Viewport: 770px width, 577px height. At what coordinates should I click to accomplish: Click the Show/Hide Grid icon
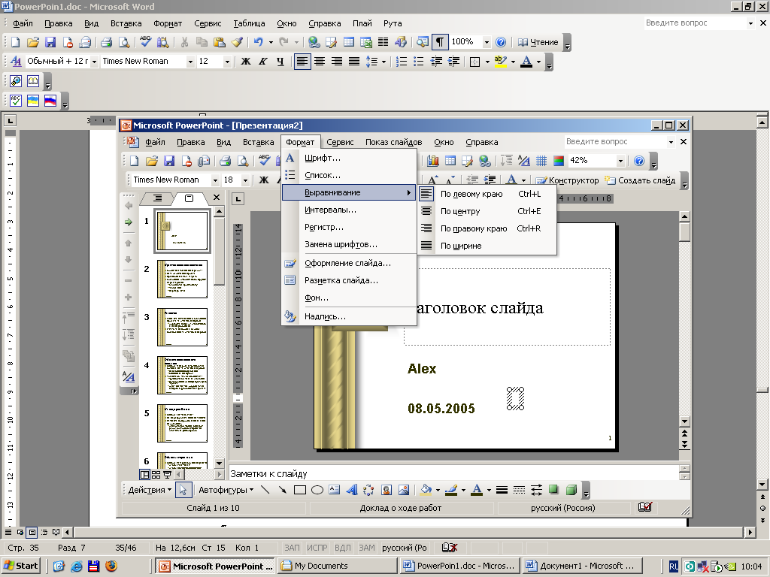coord(541,161)
